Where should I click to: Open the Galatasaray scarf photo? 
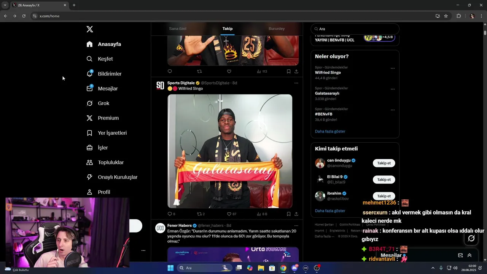(x=230, y=151)
